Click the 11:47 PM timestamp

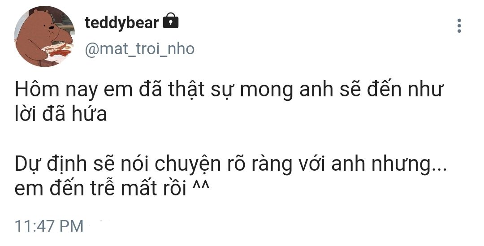49,226
